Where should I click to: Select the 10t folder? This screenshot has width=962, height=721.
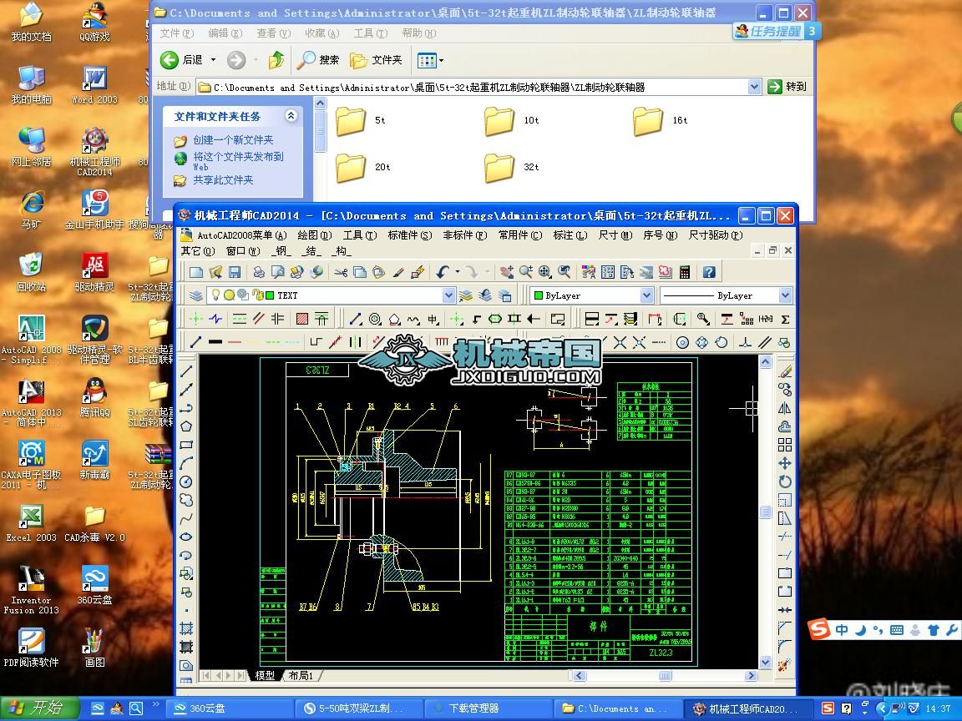(x=512, y=121)
